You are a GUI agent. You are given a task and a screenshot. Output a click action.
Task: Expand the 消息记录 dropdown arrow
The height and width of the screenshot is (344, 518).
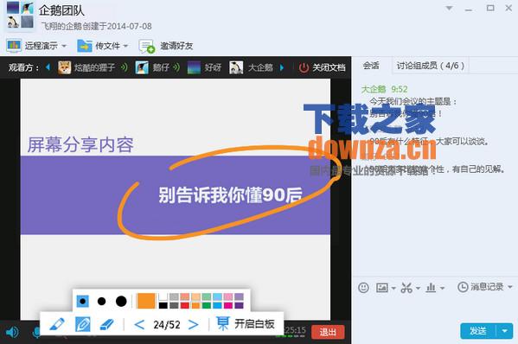(x=509, y=287)
